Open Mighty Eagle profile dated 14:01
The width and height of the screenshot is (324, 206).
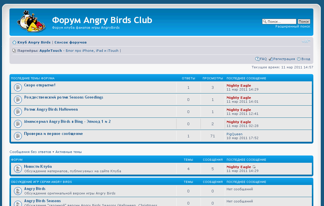tap(239, 98)
